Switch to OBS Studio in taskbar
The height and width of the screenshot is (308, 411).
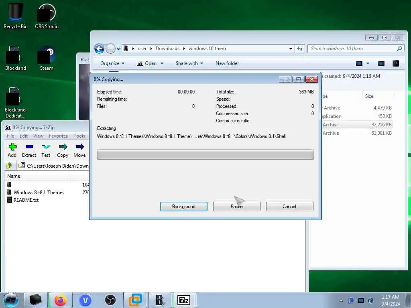click(110, 300)
